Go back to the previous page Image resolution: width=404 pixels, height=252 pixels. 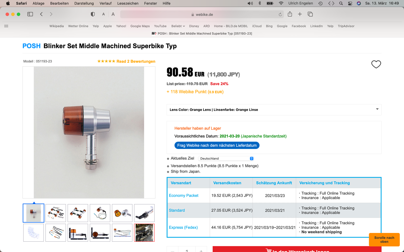pos(41,14)
